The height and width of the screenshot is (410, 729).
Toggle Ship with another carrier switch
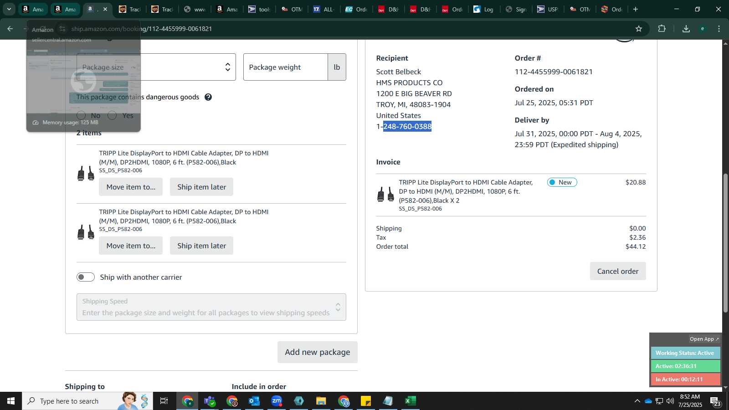86,277
